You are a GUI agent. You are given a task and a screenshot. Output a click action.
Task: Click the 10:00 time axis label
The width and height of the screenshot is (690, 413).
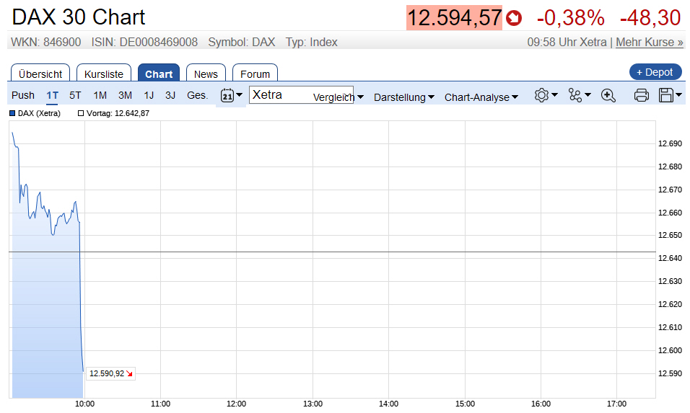tap(84, 404)
